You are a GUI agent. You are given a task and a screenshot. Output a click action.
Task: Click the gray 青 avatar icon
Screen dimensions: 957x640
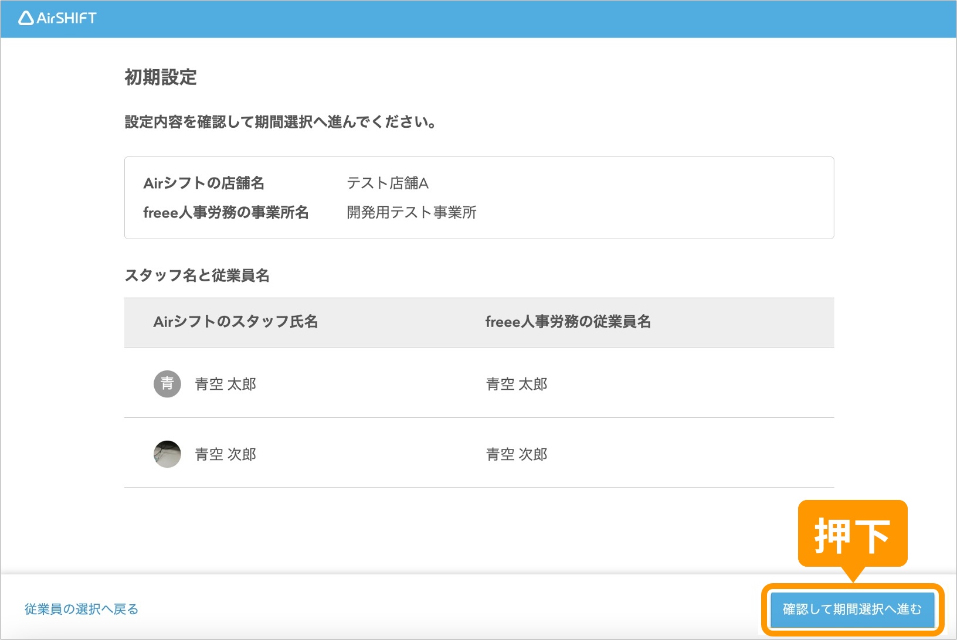tap(167, 384)
